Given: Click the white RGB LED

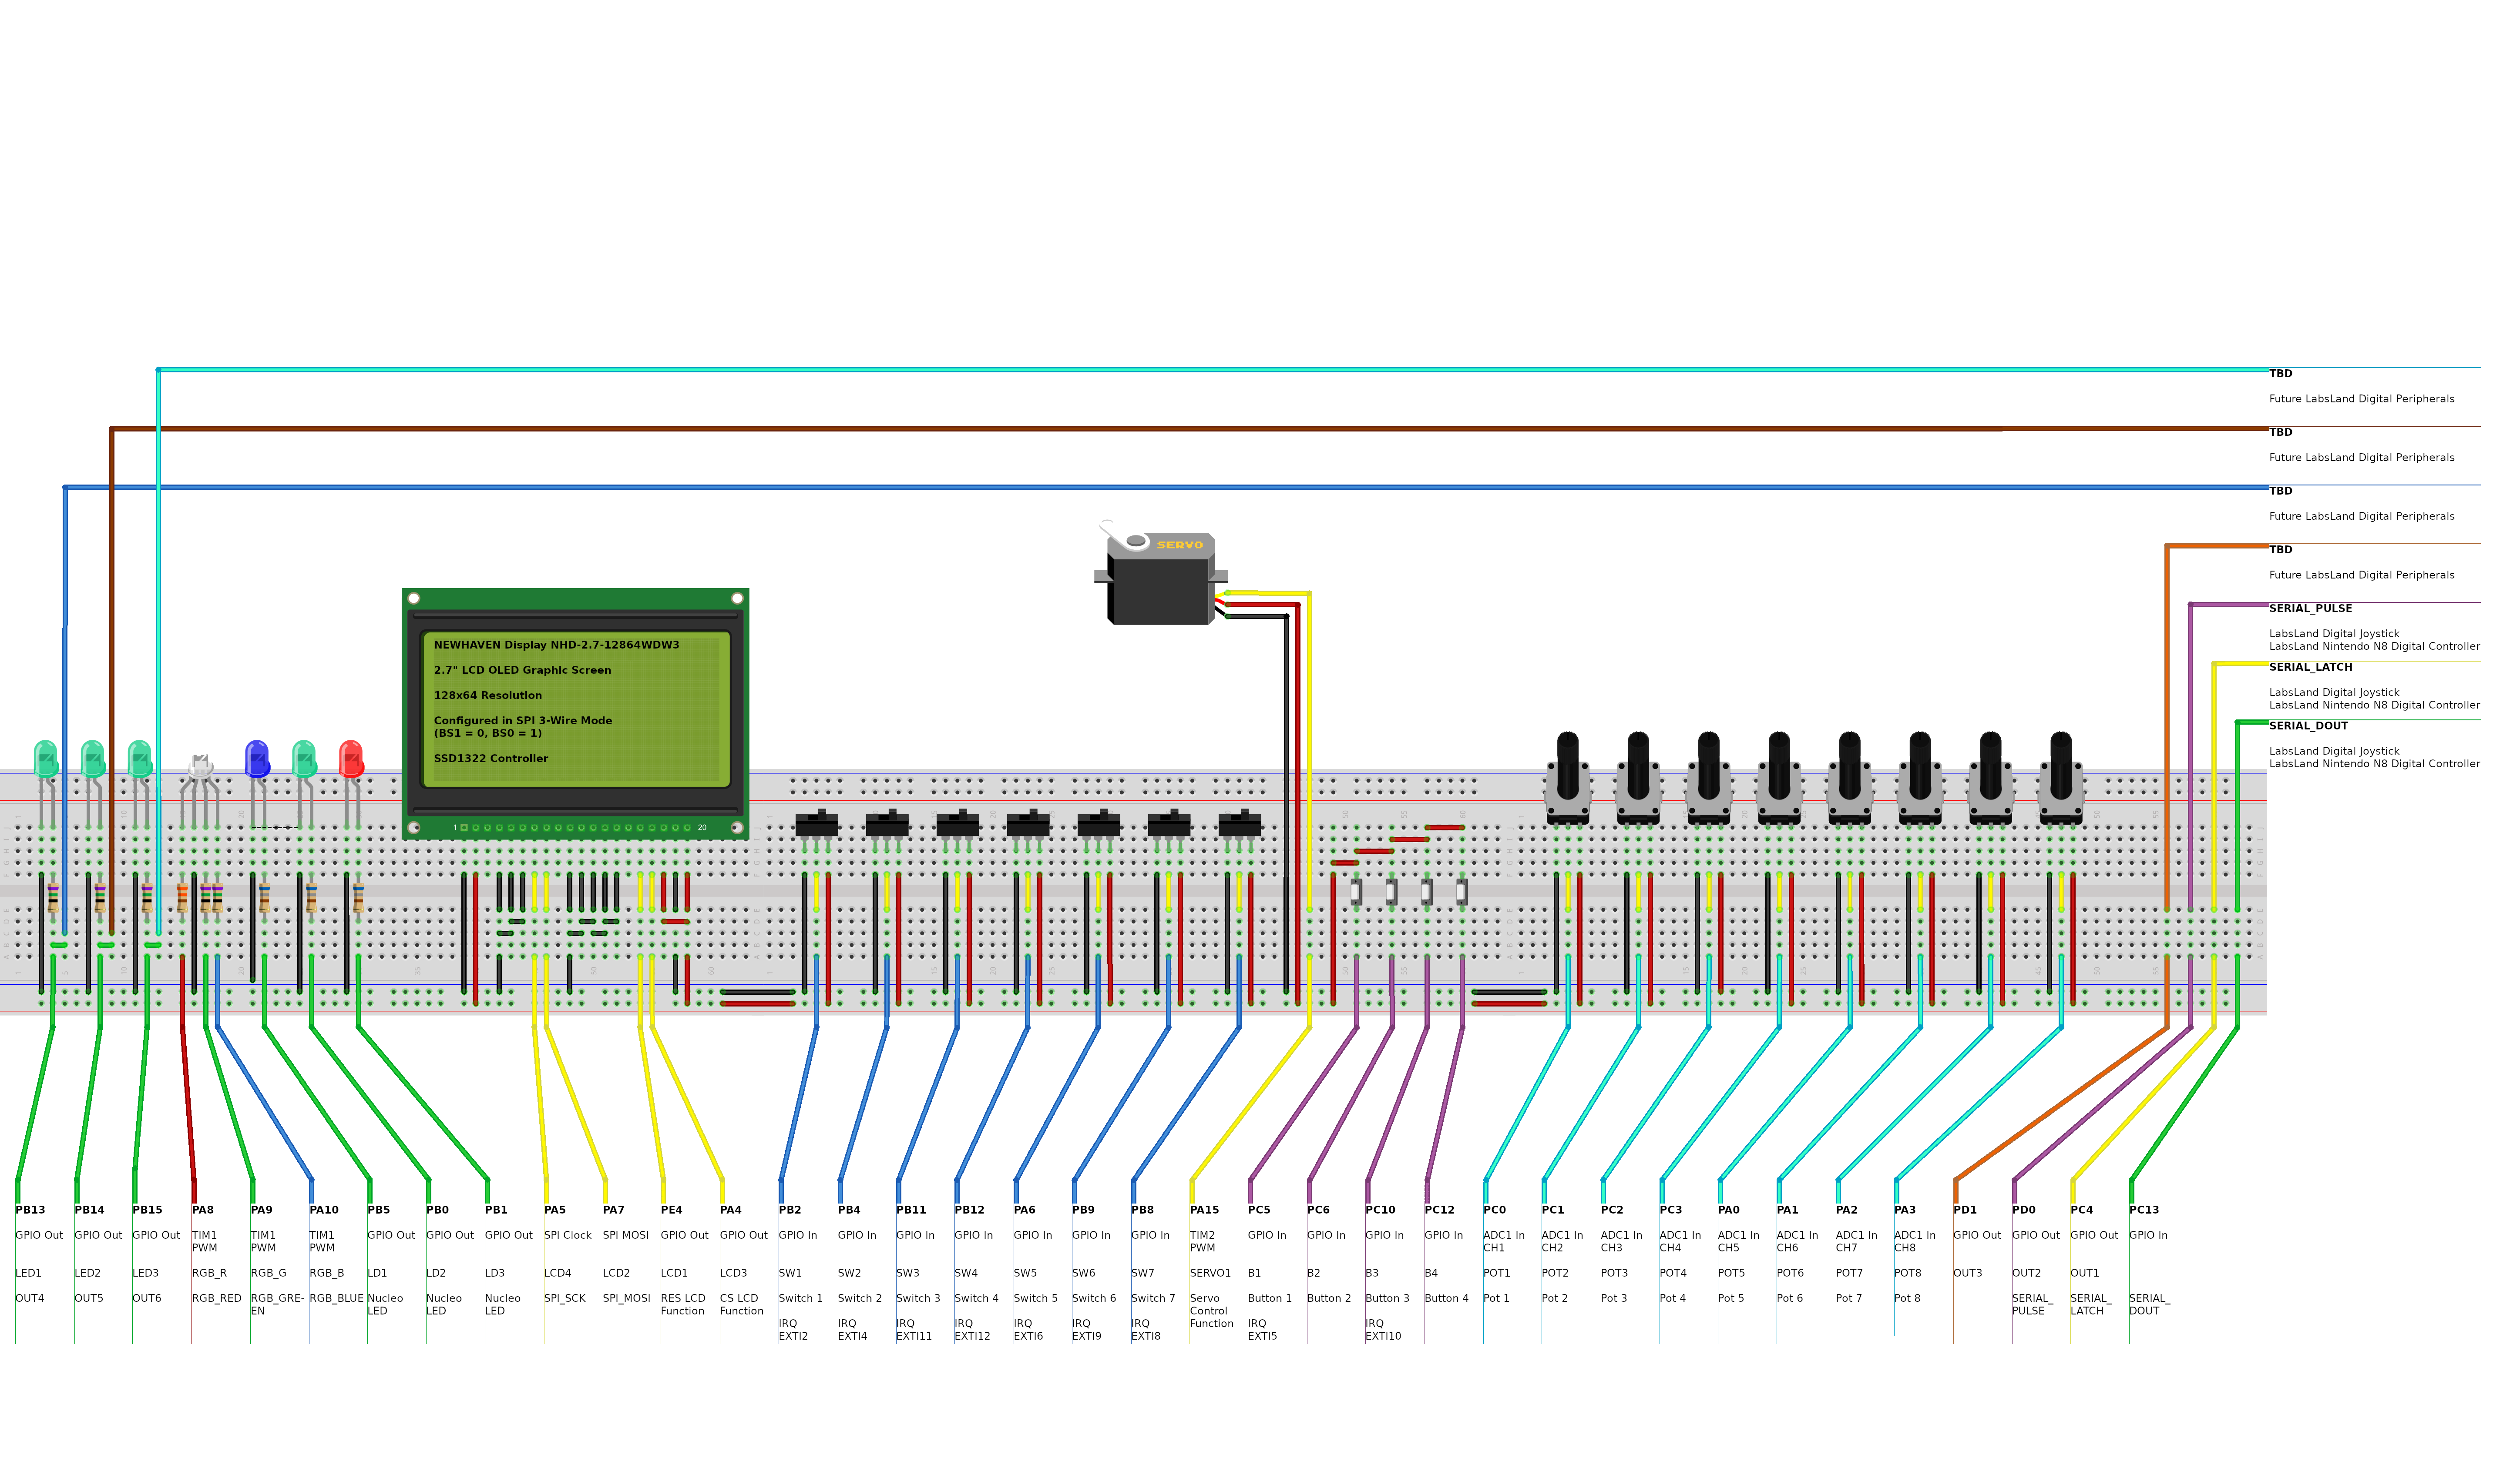Looking at the screenshot, I should pyautogui.click(x=201, y=766).
